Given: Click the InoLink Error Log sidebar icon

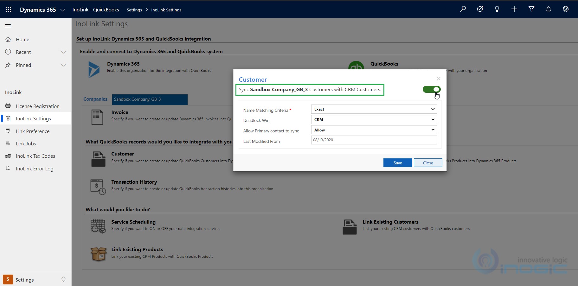Looking at the screenshot, I should (x=8, y=168).
